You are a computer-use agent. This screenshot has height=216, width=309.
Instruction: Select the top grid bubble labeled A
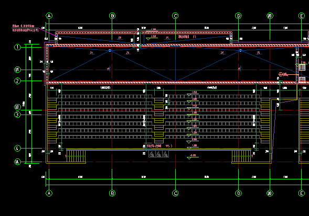point(49,16)
